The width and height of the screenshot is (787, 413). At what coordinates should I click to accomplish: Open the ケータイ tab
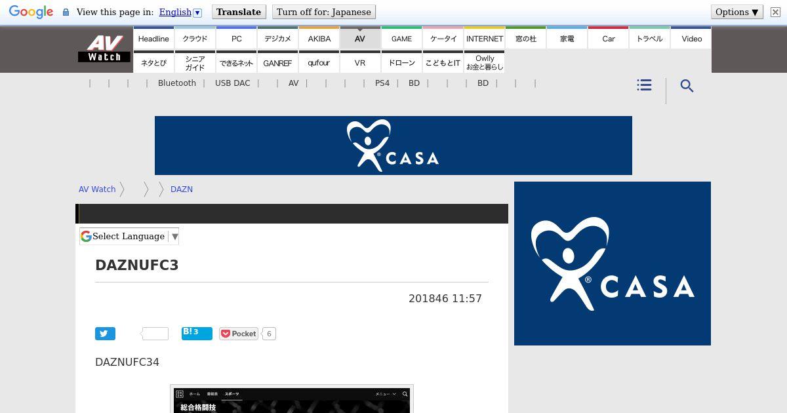(443, 38)
